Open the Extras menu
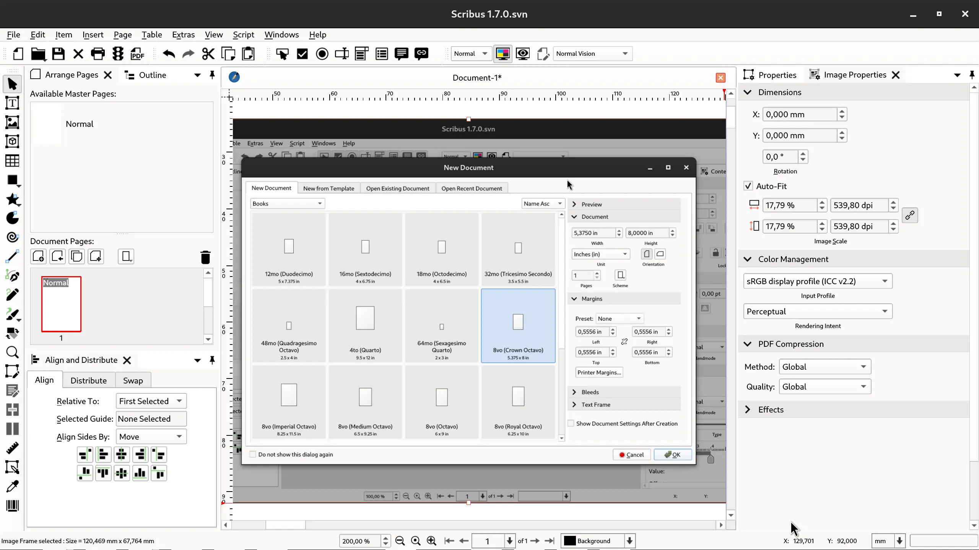979x550 pixels. pos(183,35)
